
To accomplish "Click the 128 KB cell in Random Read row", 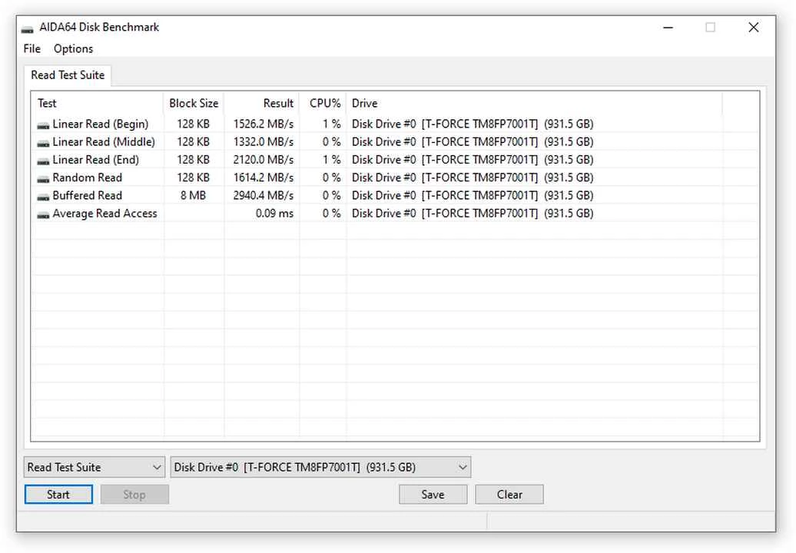I will point(194,177).
